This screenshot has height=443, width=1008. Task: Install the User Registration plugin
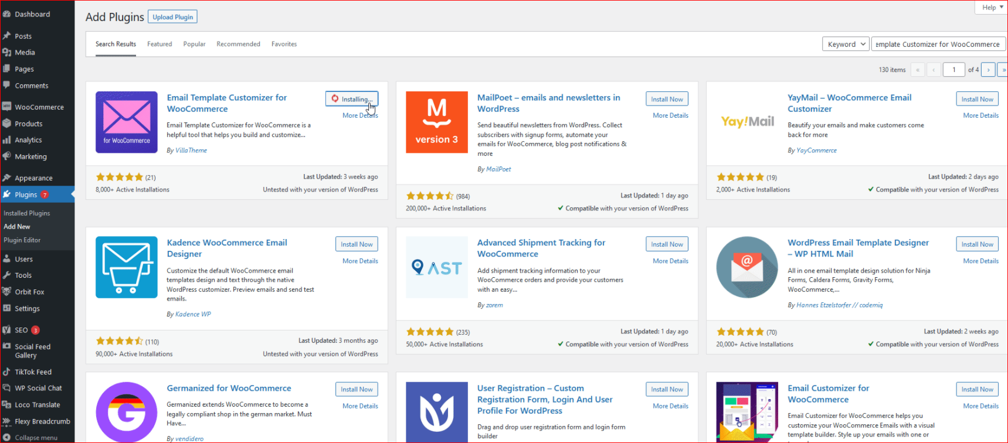667,389
